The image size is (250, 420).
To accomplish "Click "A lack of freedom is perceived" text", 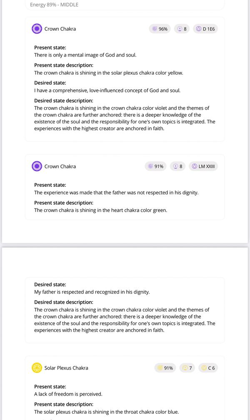I will (68, 394).
